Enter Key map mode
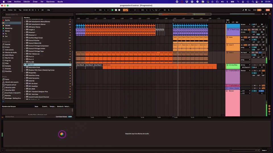This screenshot has width=273, height=153. pyautogui.click(x=249, y=10)
